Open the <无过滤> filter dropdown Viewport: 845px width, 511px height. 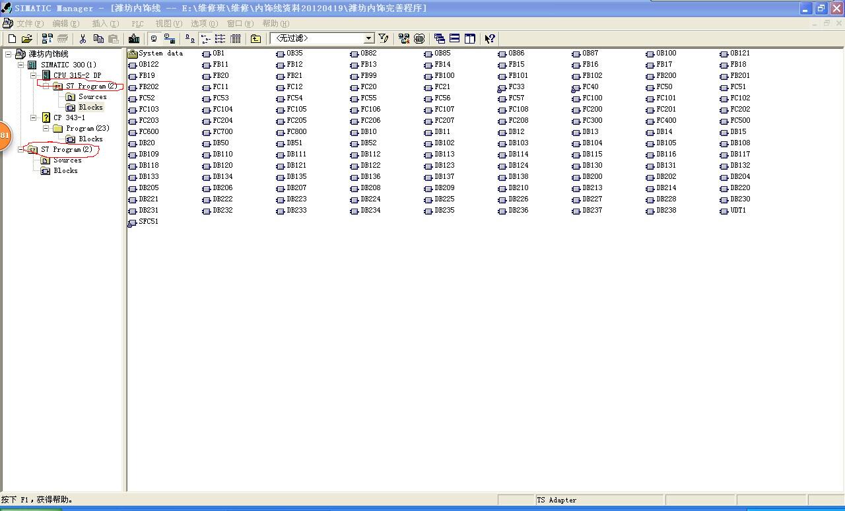point(369,39)
